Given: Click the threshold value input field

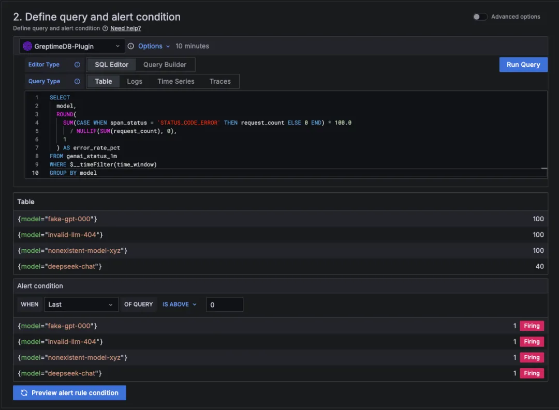Looking at the screenshot, I should click(x=225, y=305).
